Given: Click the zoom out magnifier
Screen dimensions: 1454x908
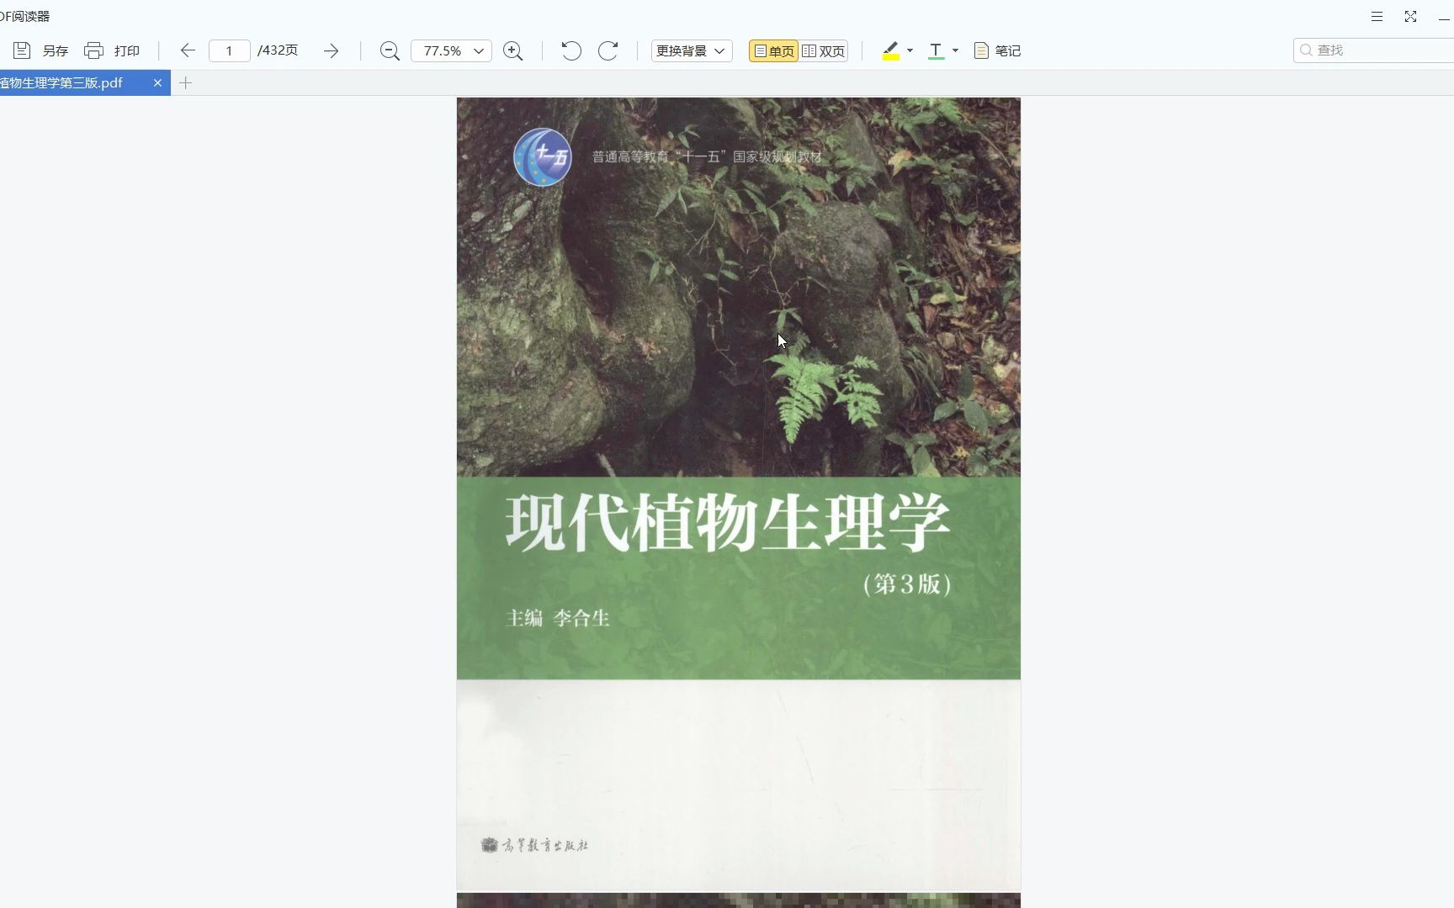Looking at the screenshot, I should click(390, 50).
